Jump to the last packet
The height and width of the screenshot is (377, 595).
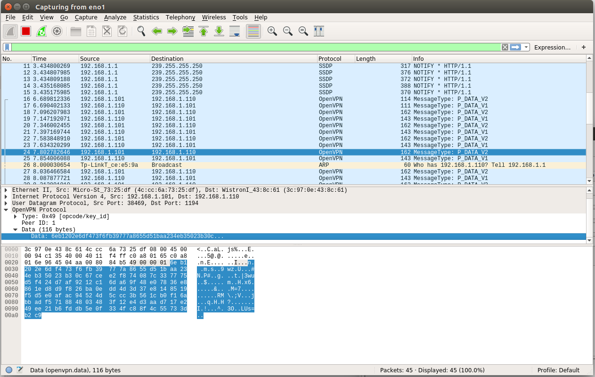(x=219, y=31)
